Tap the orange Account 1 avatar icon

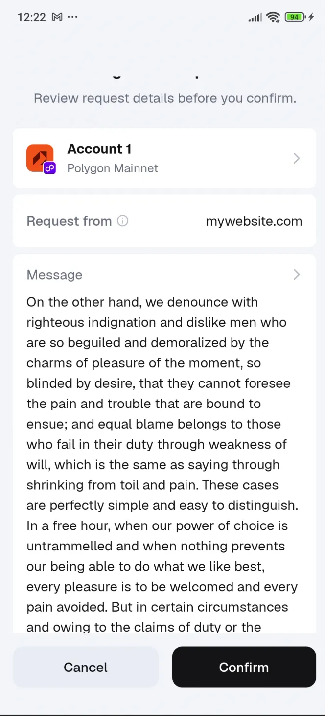click(40, 158)
